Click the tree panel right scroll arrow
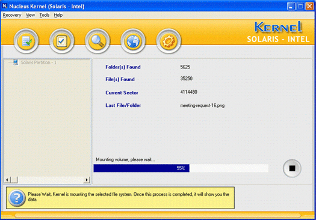 [x=87, y=180]
